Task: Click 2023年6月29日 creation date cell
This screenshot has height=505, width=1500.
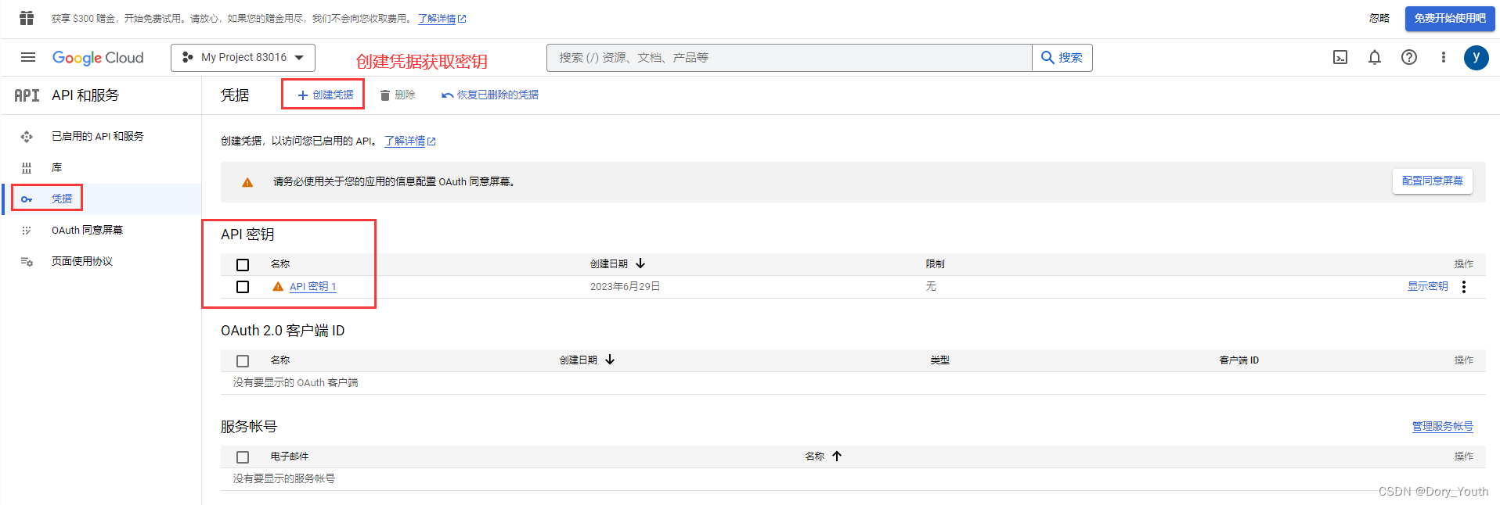Action: 626,287
